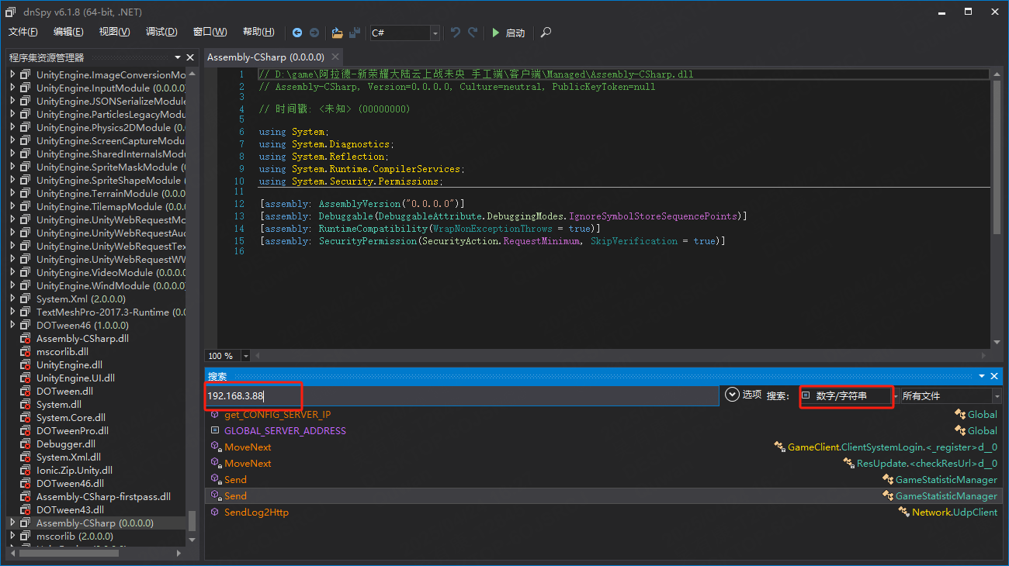The width and height of the screenshot is (1009, 566).
Task: Click the open file folder icon
Action: coord(337,33)
